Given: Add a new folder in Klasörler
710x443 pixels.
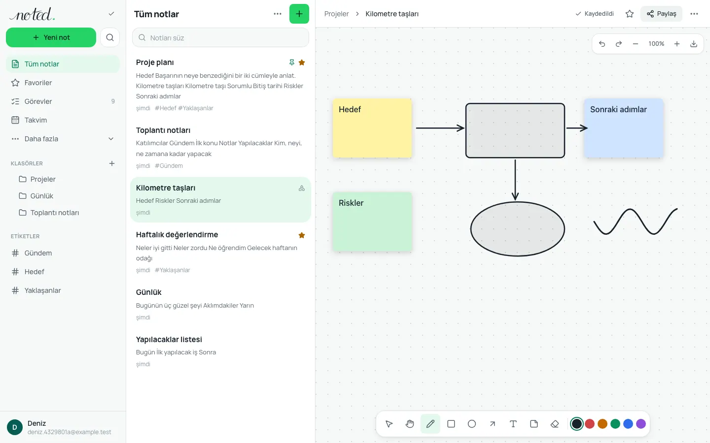Looking at the screenshot, I should (112, 163).
